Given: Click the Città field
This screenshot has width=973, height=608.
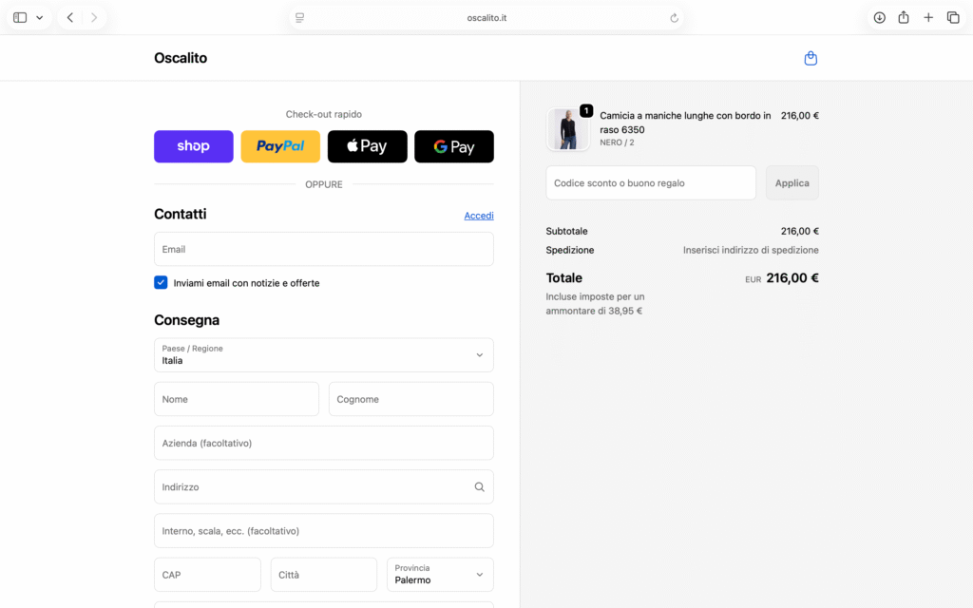Looking at the screenshot, I should 324,575.
